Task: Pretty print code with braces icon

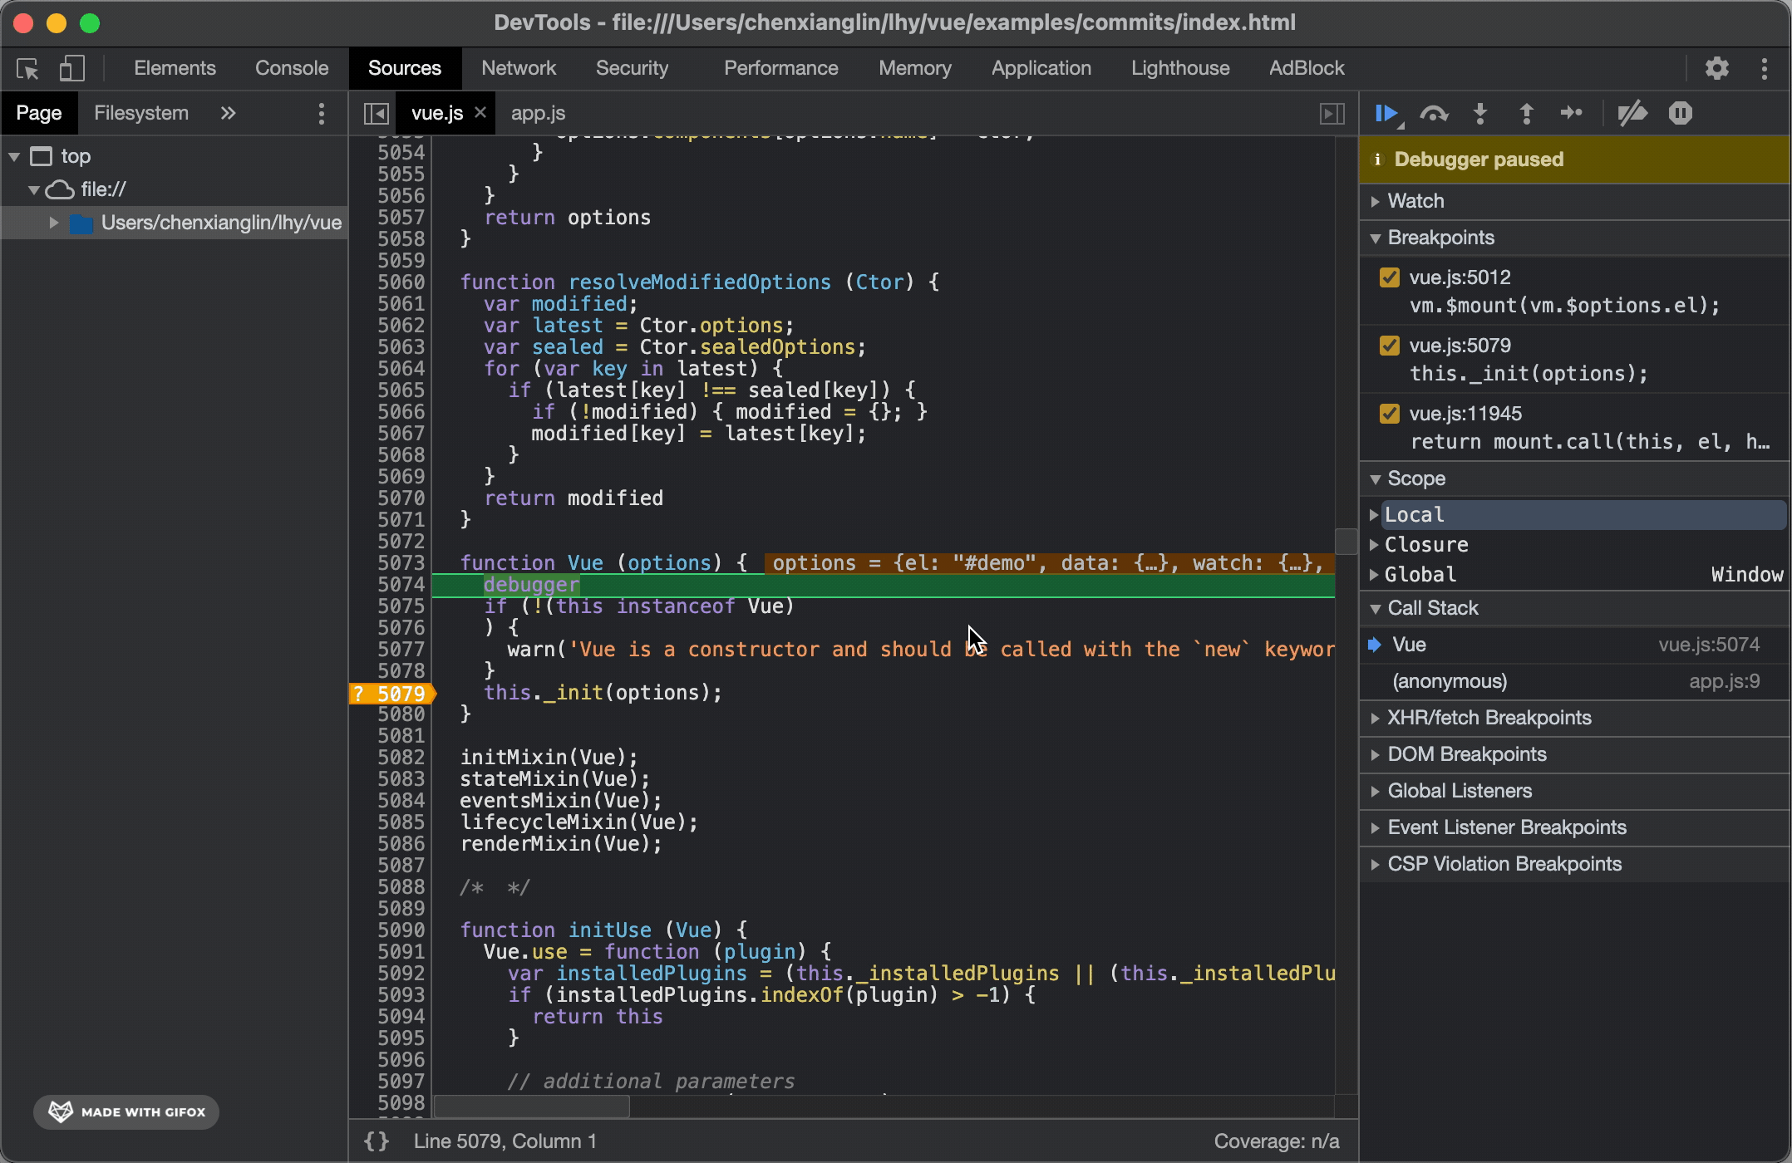Action: (377, 1141)
